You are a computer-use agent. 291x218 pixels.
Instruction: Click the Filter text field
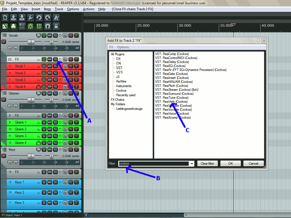pyautogui.click(x=154, y=163)
